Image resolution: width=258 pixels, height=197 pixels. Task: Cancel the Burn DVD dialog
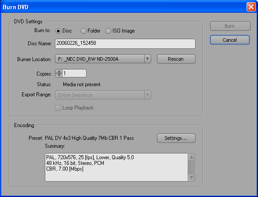[x=230, y=40]
